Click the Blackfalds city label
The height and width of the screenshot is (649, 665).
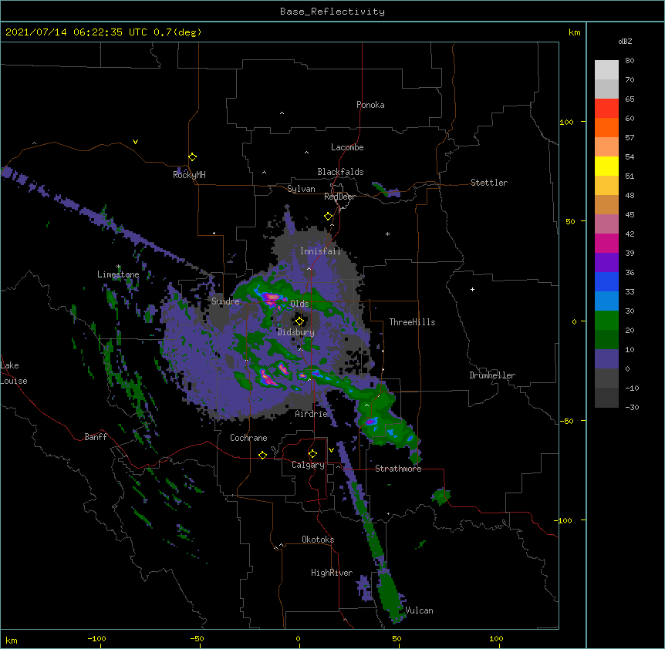click(340, 172)
